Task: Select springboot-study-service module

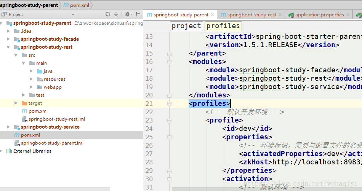Action: click(x=50, y=127)
